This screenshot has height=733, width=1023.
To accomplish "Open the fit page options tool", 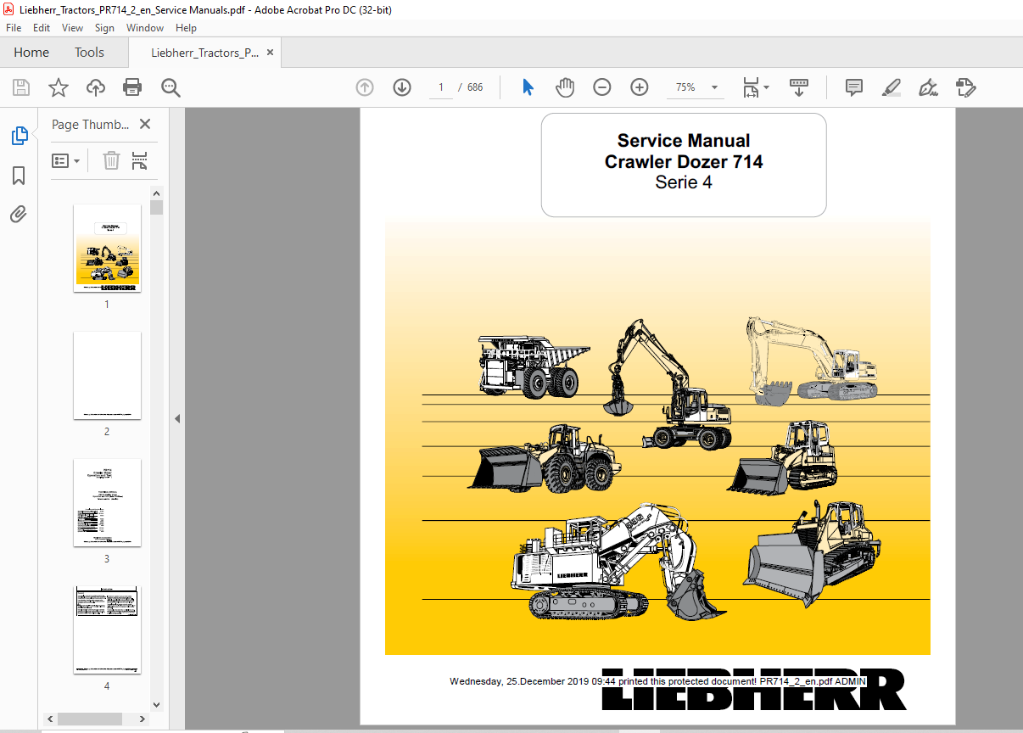I will tap(755, 87).
